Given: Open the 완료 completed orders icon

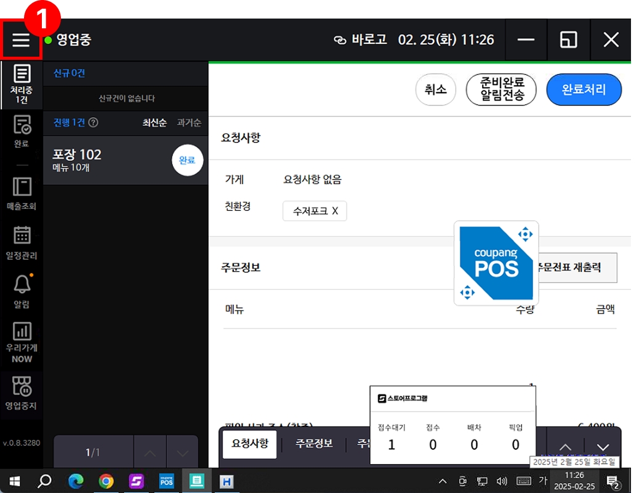Looking at the screenshot, I should tap(22, 131).
